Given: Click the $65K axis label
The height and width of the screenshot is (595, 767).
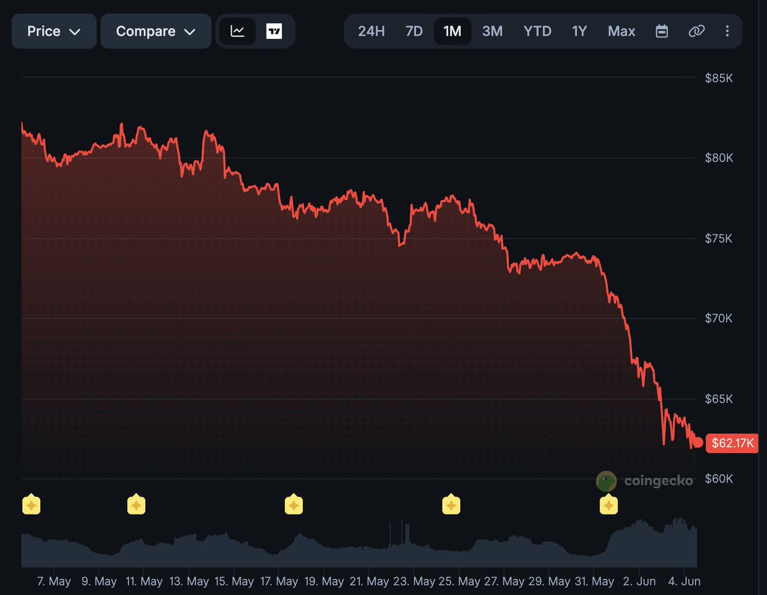Looking at the screenshot, I should pyautogui.click(x=718, y=399).
